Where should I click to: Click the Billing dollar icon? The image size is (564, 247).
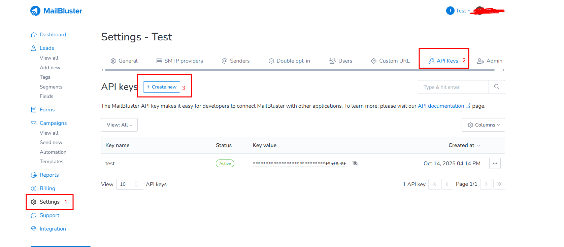34,188
